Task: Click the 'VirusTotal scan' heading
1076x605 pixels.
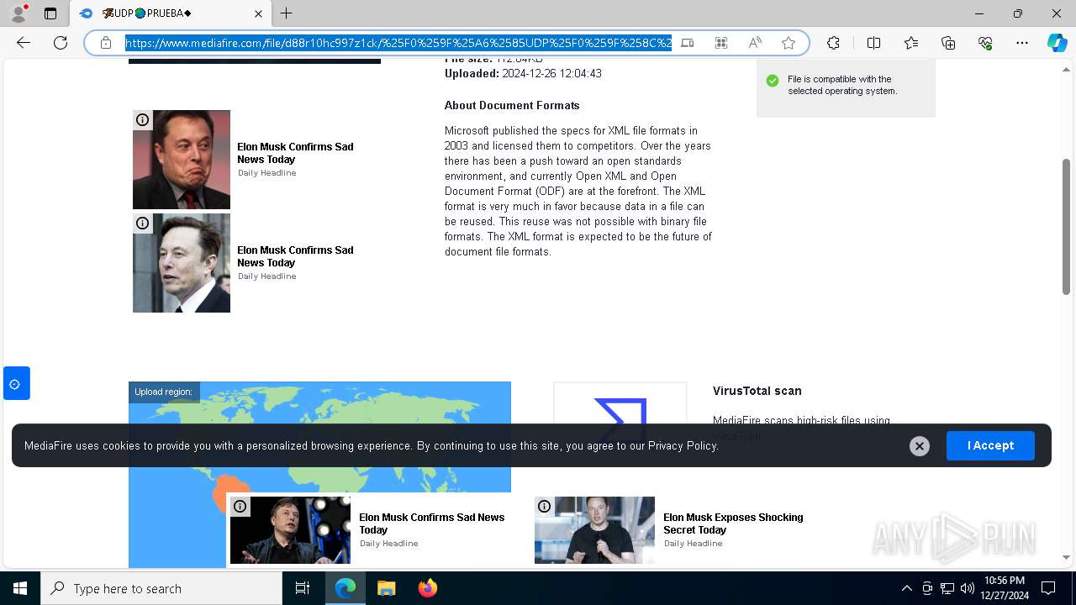Action: coord(757,391)
